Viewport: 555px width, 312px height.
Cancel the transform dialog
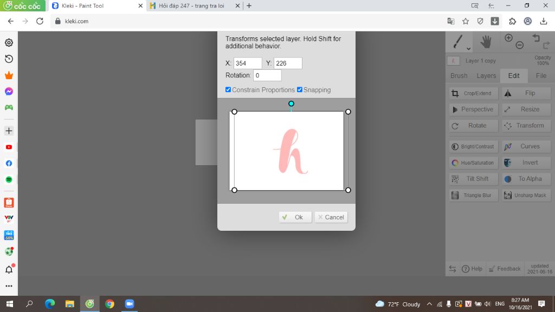(331, 217)
